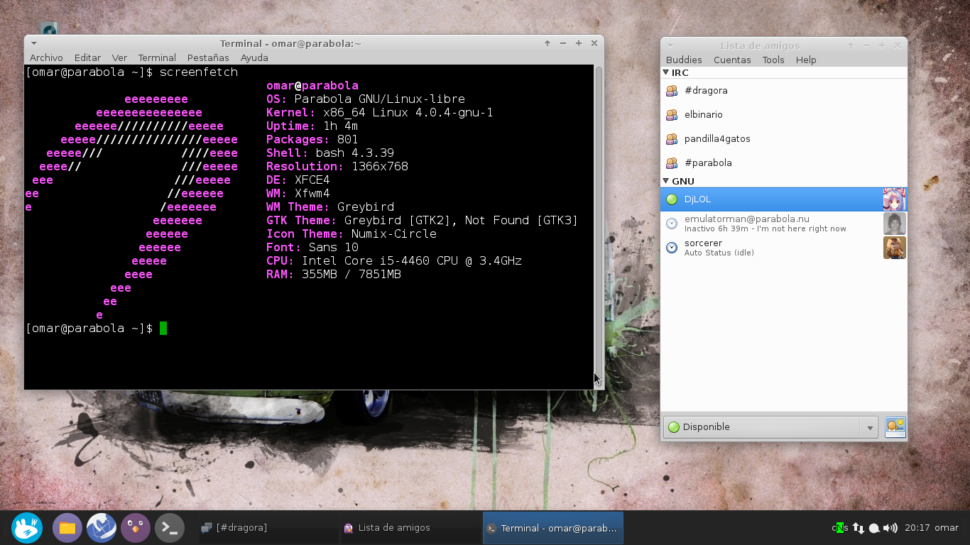
Task: Shade the Terminal window with up-arrow button
Action: [x=547, y=43]
